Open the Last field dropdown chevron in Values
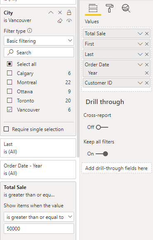153x240 pixels. 140,54
